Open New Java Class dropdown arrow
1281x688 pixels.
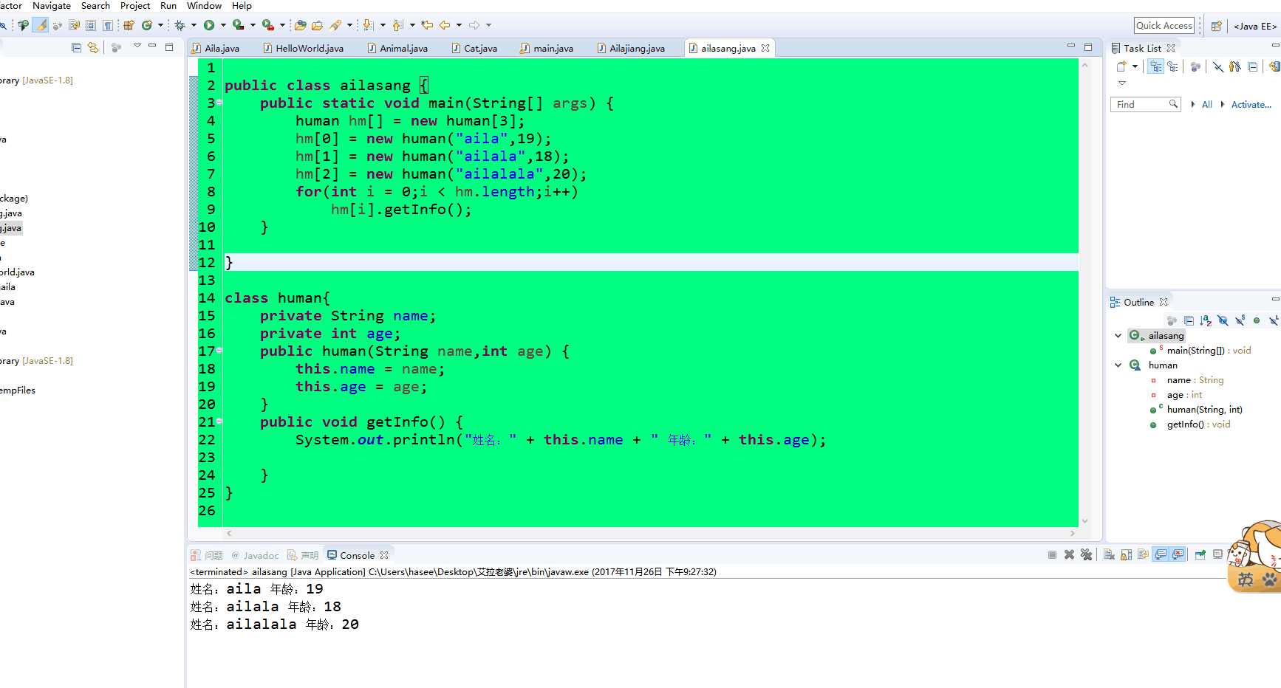tap(160, 25)
